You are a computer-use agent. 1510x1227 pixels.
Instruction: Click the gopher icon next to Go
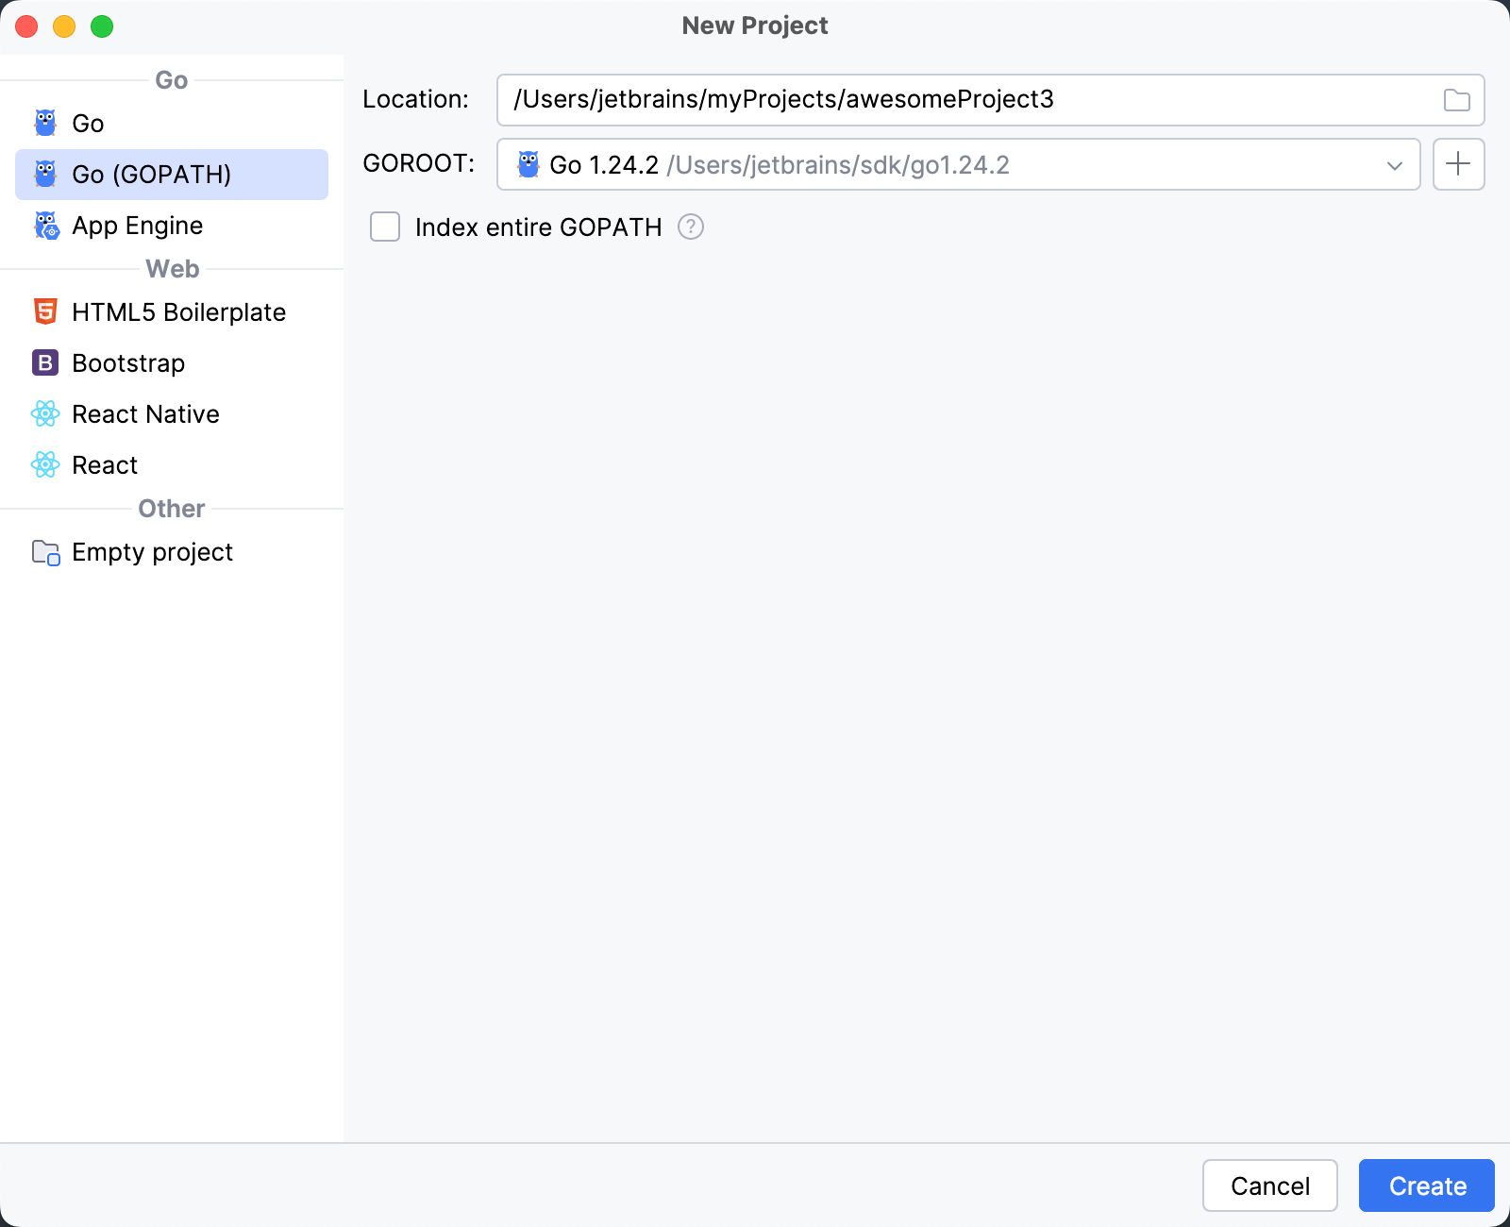(44, 123)
